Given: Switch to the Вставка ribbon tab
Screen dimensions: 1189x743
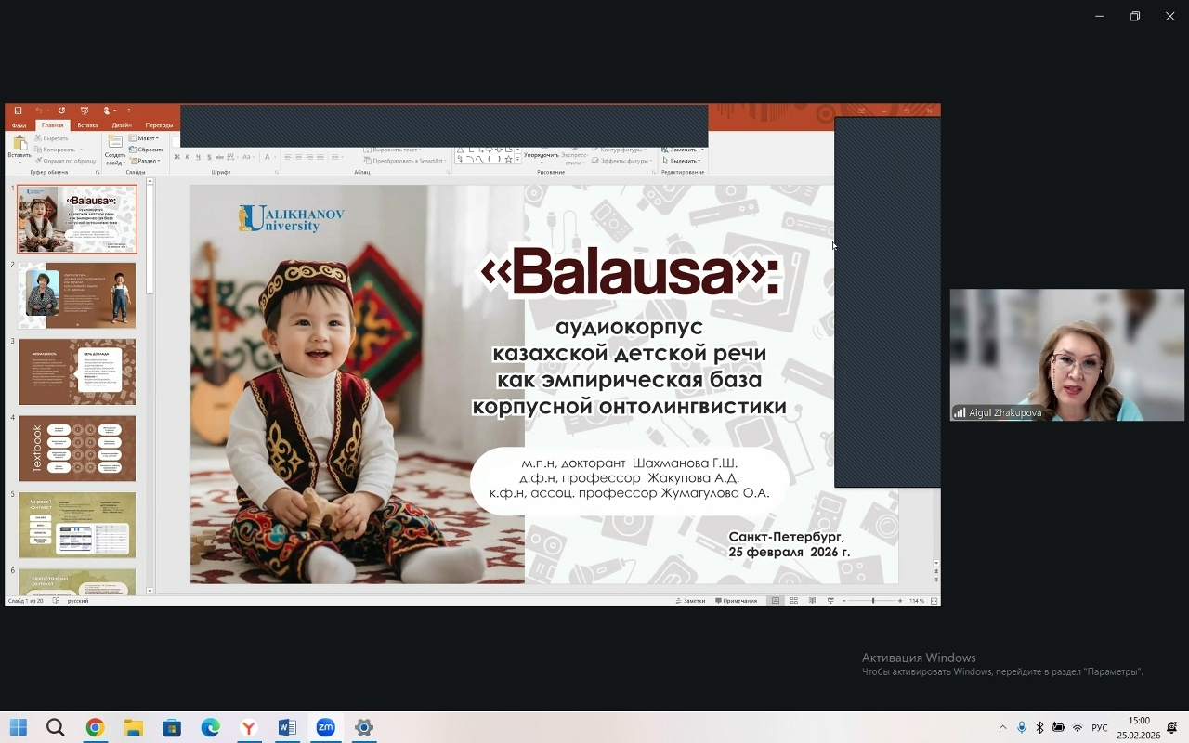Looking at the screenshot, I should pyautogui.click(x=87, y=124).
